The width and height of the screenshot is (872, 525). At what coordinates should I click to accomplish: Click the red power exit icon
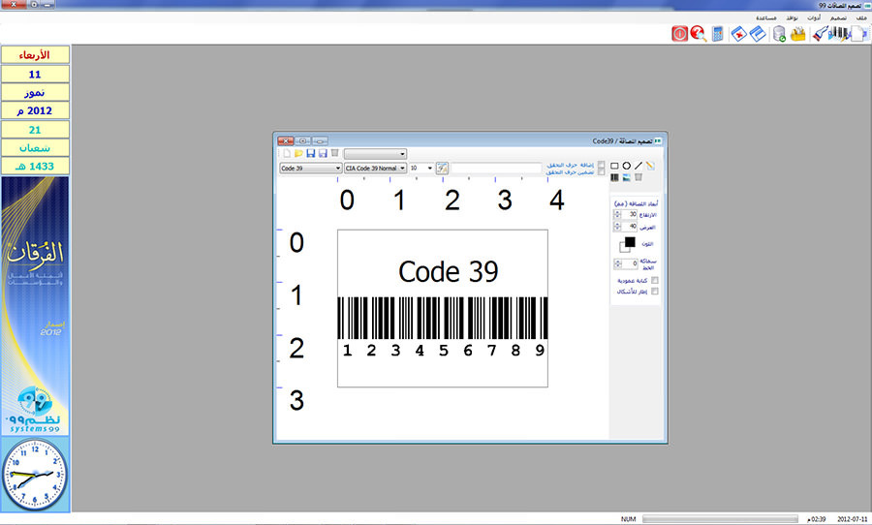(x=679, y=34)
